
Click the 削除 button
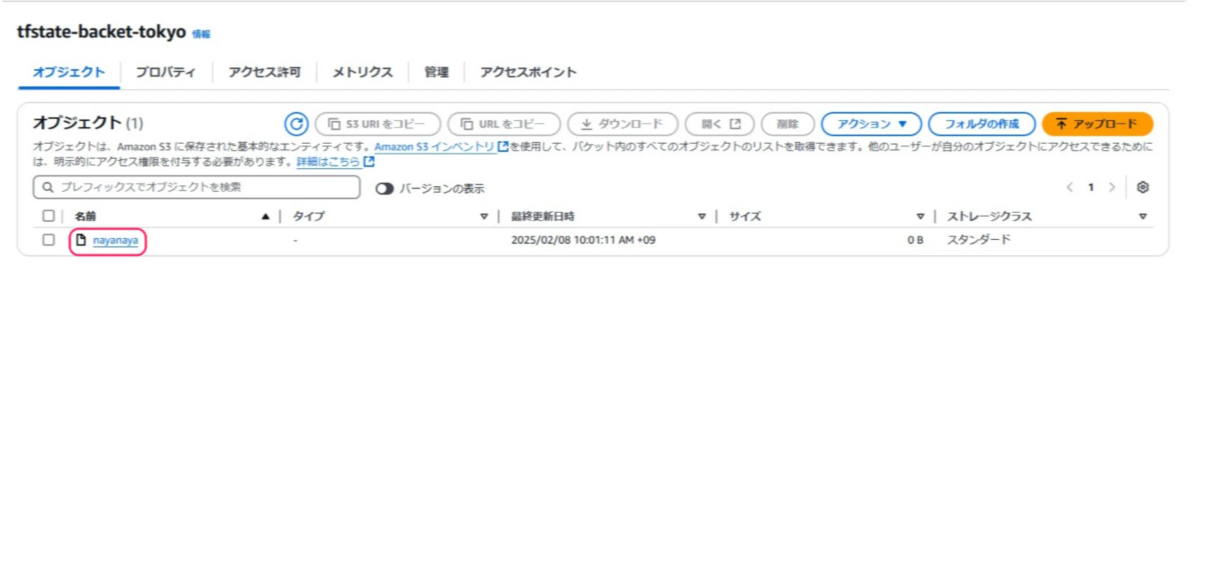(x=787, y=124)
